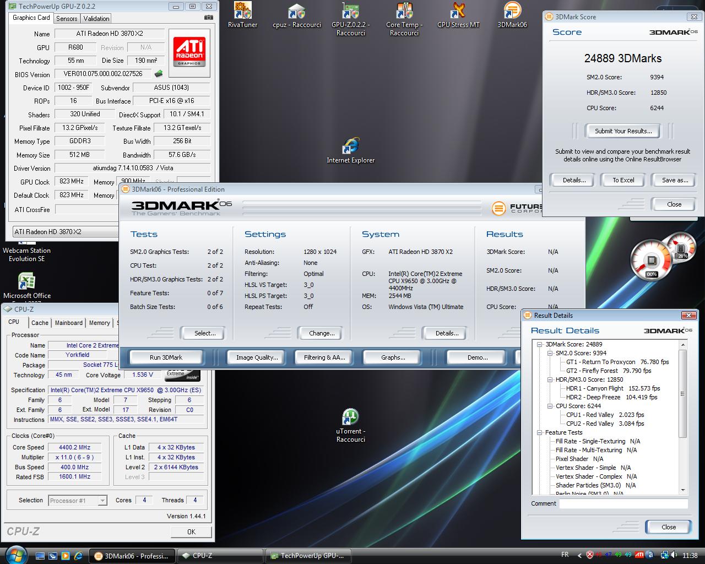Open the GPU-Z.0.2.2 desktop shortcut
Viewport: 705px width, 564px height.
(350, 19)
